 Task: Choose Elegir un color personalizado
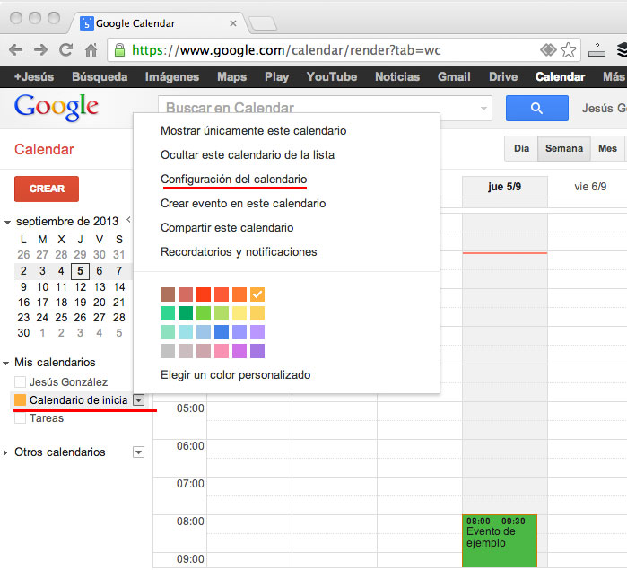click(236, 375)
